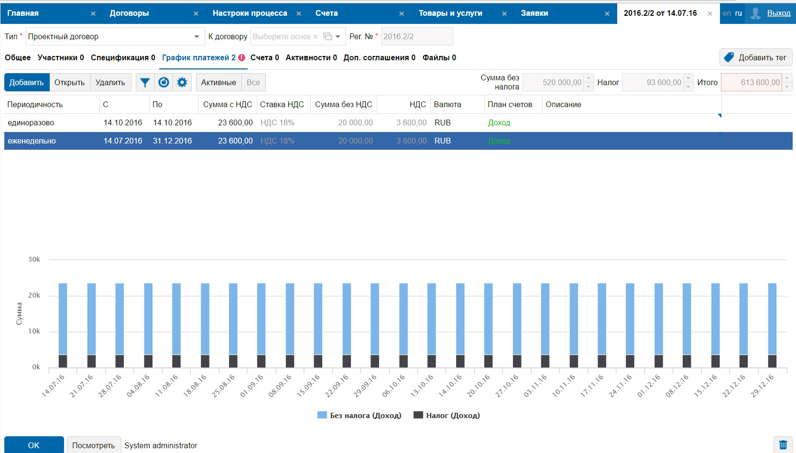Switch interface language to en
The width and height of the screenshot is (796, 453).
pos(727,13)
